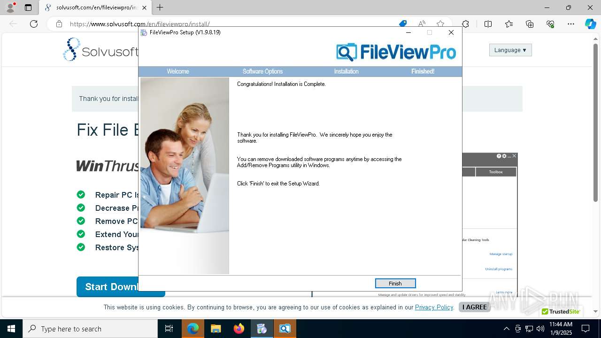The height and width of the screenshot is (338, 601).
Task: Refresh the page with the reload icon
Action: (x=34, y=24)
